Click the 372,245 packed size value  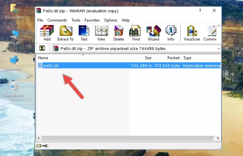coord(167,66)
